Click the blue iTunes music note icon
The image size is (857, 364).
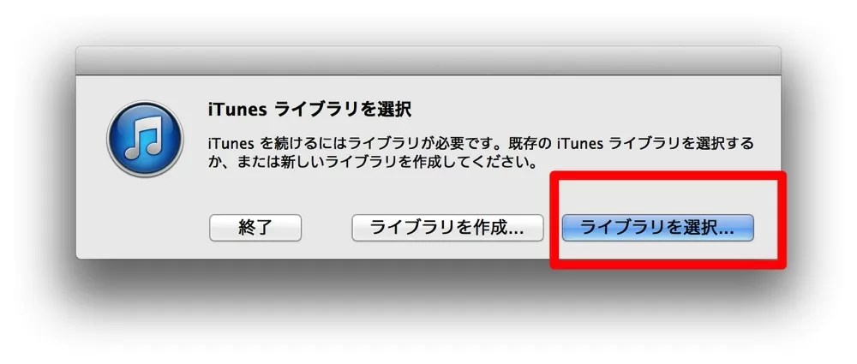pos(145,138)
